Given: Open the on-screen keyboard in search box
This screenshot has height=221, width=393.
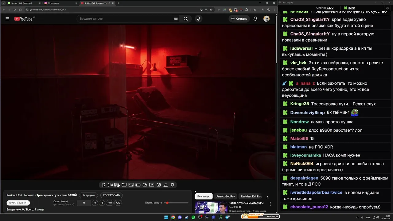Looking at the screenshot, I should click(176, 19).
